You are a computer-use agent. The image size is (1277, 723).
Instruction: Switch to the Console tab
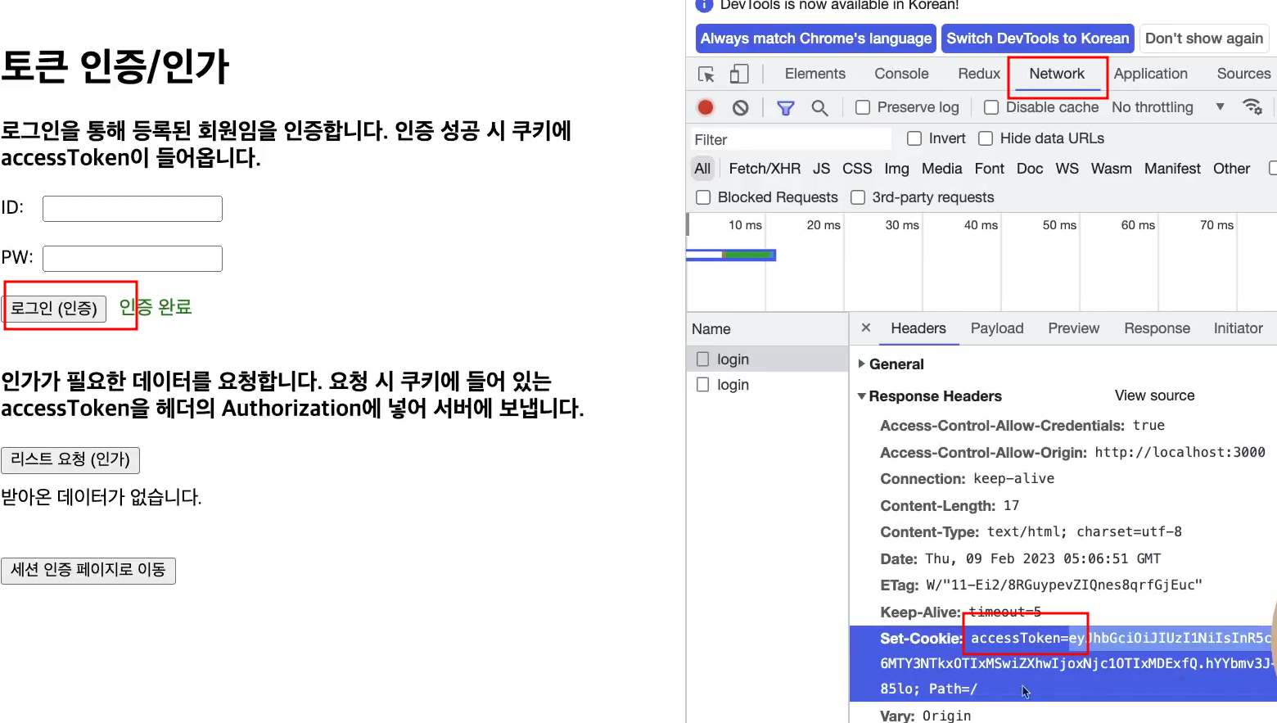[x=901, y=74]
